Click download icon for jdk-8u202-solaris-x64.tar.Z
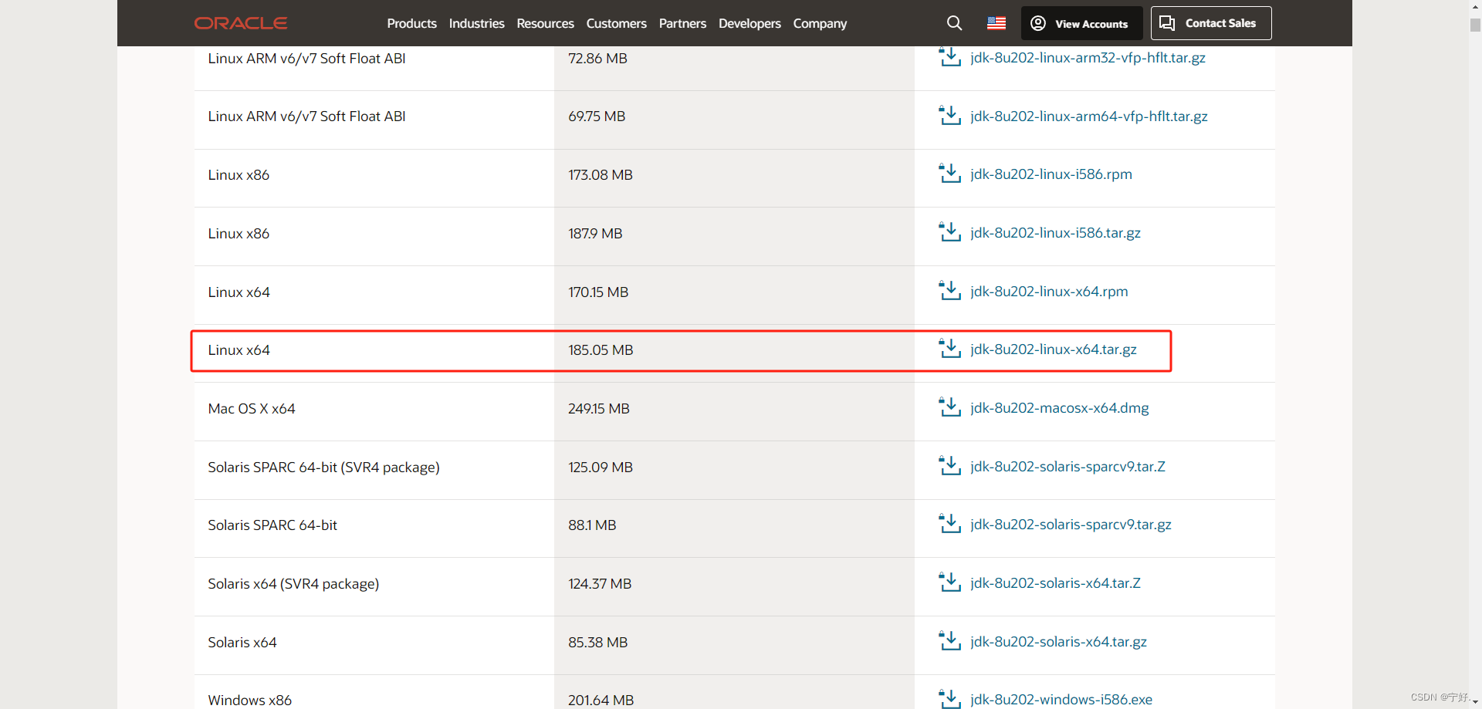 click(949, 582)
